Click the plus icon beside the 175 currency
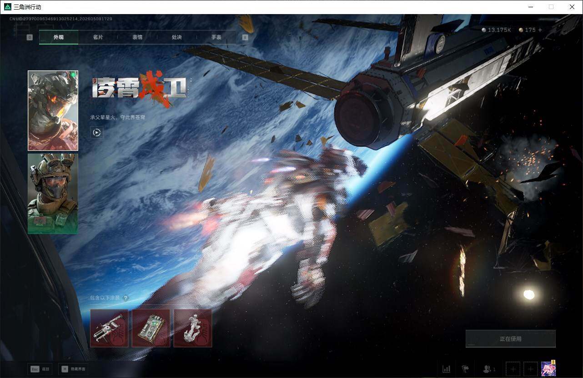This screenshot has height=378, width=583. click(x=540, y=30)
